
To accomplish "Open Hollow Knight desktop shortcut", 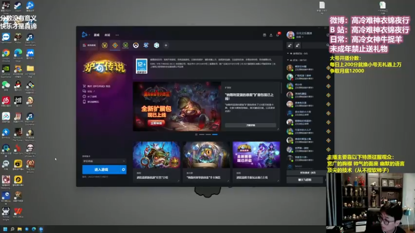I will point(6,213).
